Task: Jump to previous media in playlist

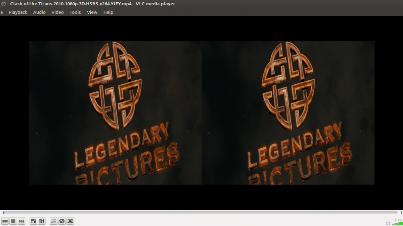Action: pyautogui.click(x=5, y=221)
